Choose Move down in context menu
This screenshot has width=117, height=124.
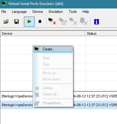tap(53, 79)
